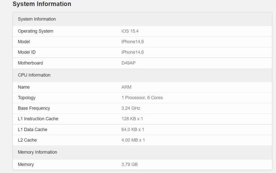Select the 1 Processor, 6 Cores value
276x173 pixels.
coord(142,98)
